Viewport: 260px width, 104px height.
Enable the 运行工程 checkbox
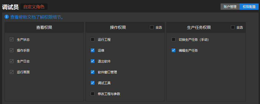93,39
